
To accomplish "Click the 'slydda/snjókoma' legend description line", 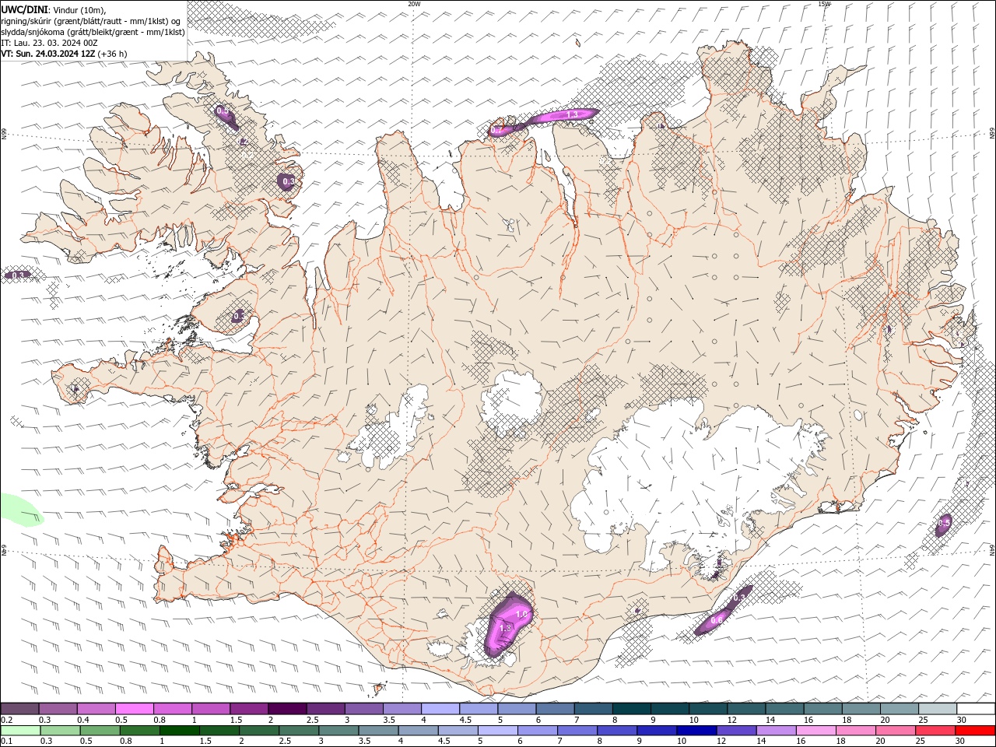I will [x=93, y=32].
